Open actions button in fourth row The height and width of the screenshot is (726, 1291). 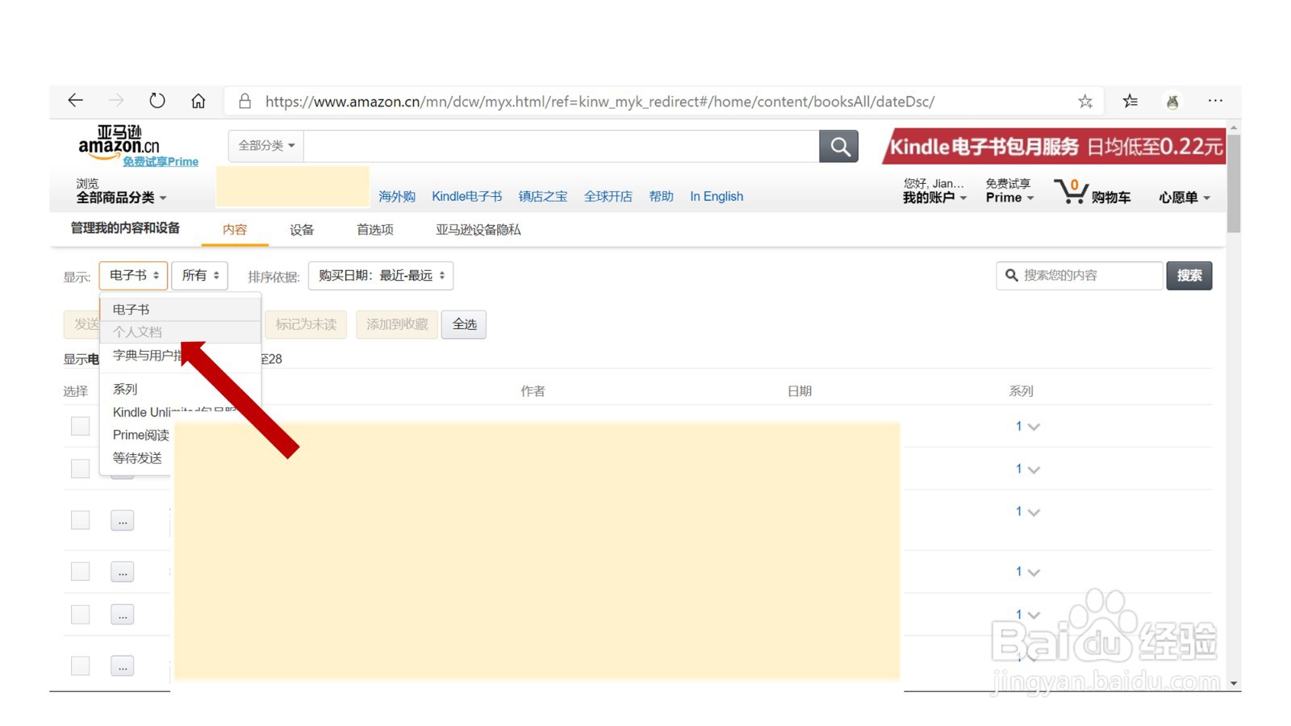(123, 572)
